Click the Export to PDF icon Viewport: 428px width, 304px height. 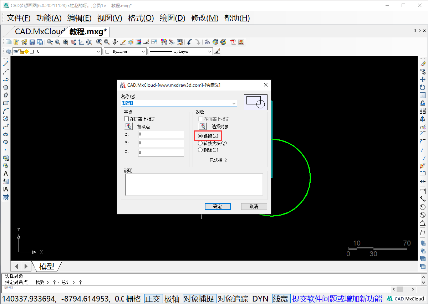point(233,42)
